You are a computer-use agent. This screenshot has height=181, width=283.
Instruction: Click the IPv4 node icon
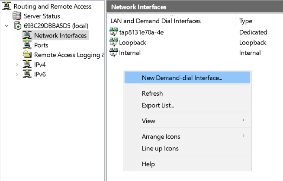pos(28,65)
